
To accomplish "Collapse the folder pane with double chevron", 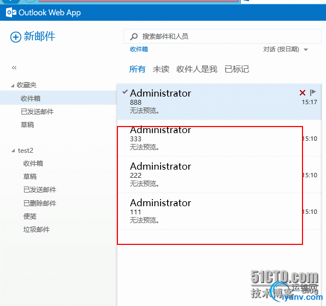I will pos(14,68).
